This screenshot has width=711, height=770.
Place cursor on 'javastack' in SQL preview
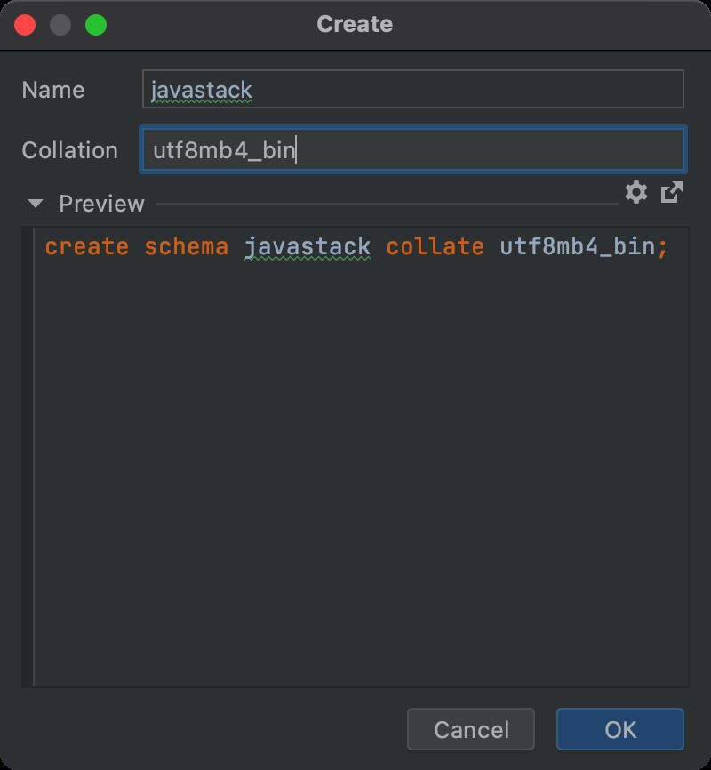(x=307, y=246)
